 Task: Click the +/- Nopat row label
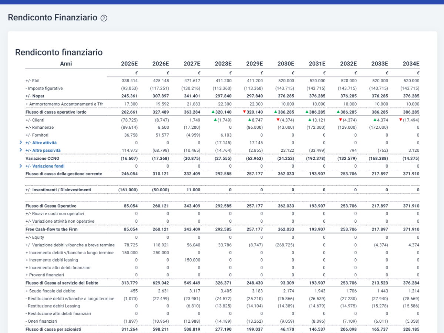tap(34, 96)
